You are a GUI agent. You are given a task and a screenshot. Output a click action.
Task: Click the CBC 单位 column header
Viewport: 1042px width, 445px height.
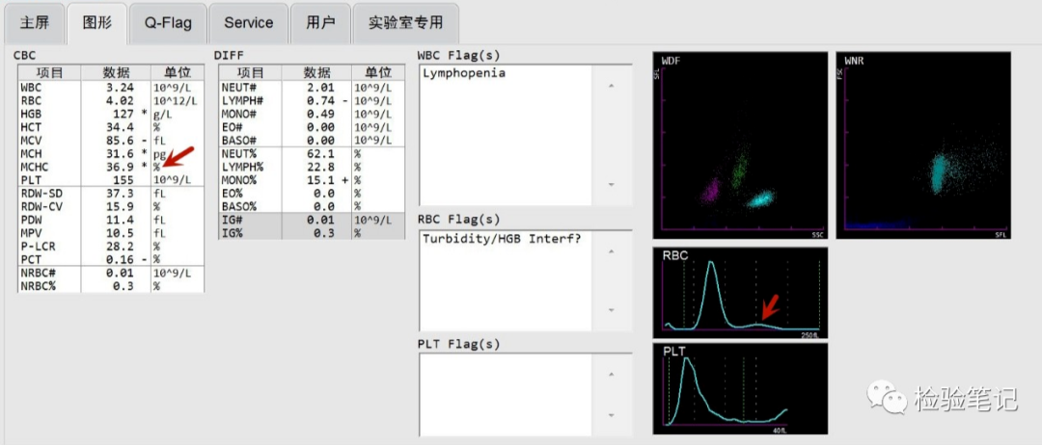tap(178, 73)
